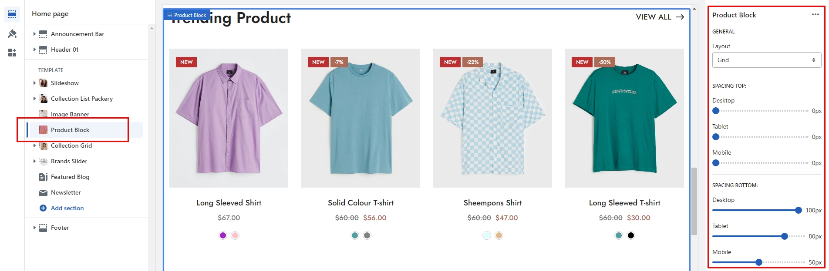Expand the Header 01 section
This screenshot has width=829, height=271.
coord(34,50)
